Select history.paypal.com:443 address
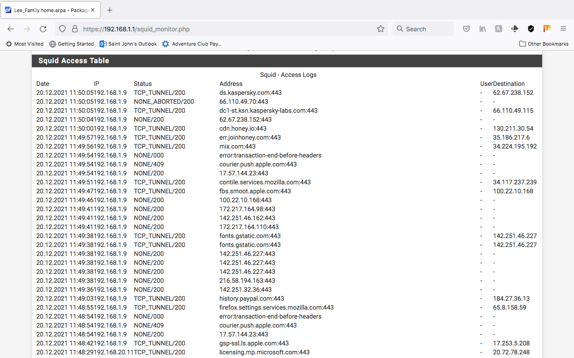This screenshot has height=358, width=574. [x=252, y=298]
